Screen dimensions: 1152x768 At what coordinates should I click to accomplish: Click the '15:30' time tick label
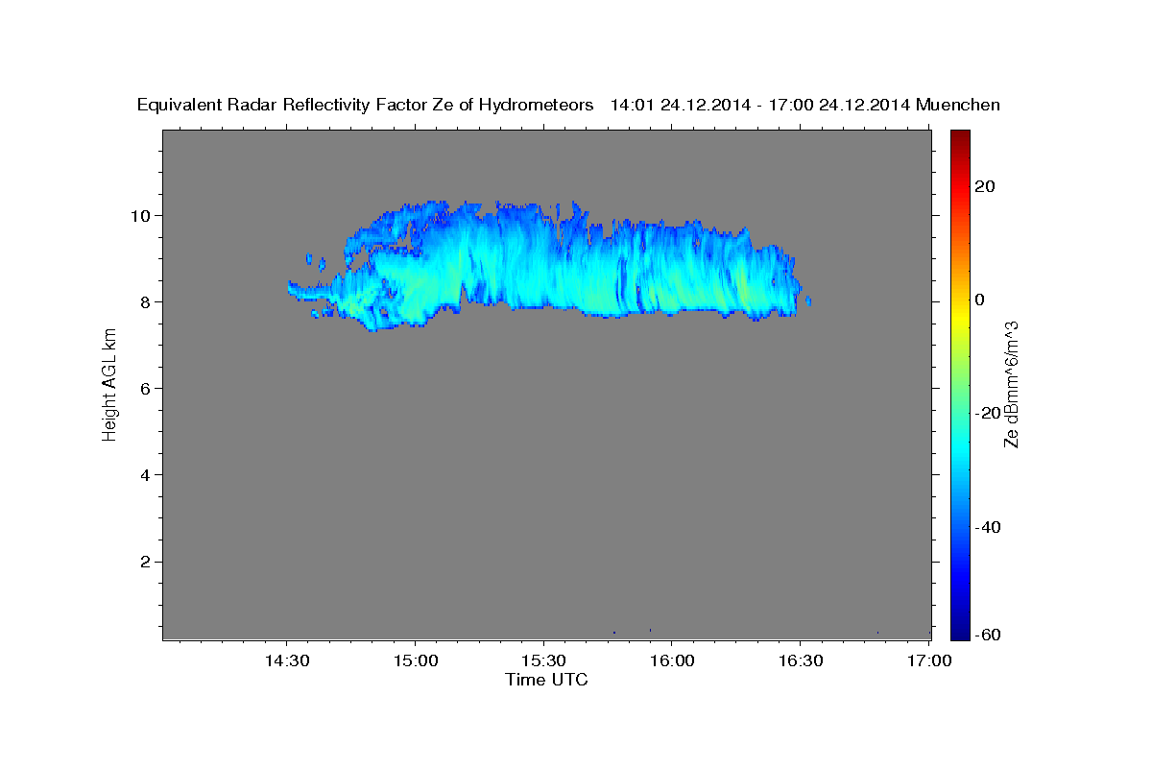(543, 661)
